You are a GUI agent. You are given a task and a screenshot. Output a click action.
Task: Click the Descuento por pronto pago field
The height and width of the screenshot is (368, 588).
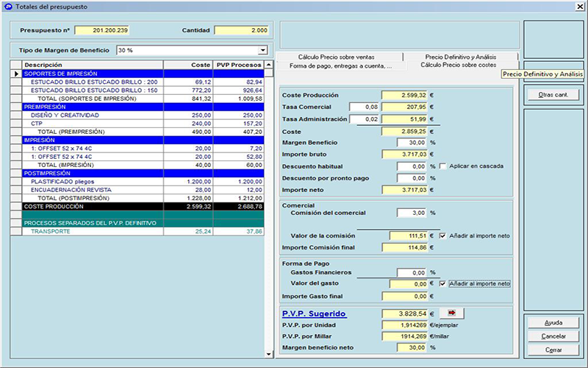[x=412, y=178]
